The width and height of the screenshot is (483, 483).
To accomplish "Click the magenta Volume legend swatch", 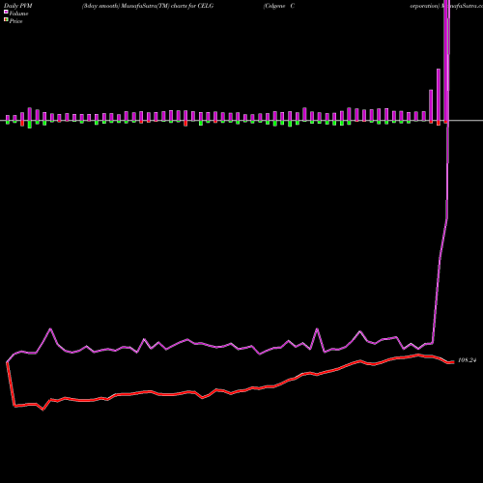I will pyautogui.click(x=6, y=13).
